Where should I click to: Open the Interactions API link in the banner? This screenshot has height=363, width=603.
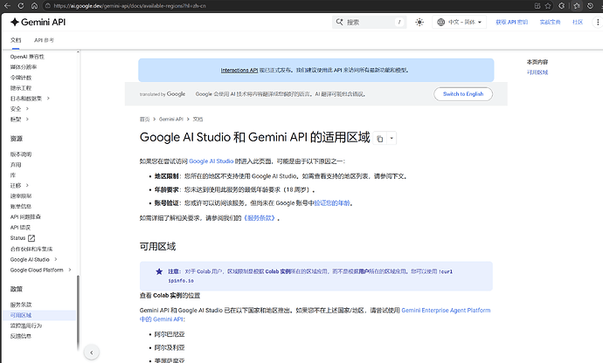[x=239, y=71]
